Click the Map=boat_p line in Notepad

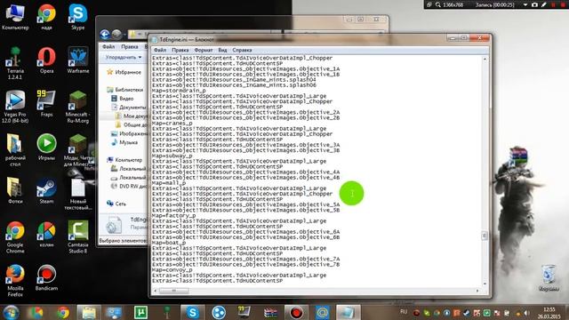click(169, 243)
